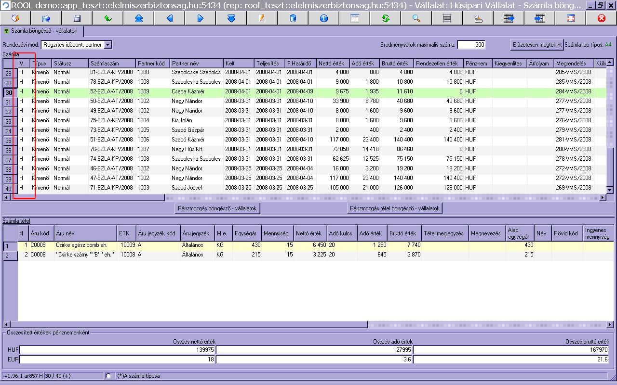Click the Eredménysorok maximális száma field
The image size is (617, 385).
pyautogui.click(x=471, y=45)
